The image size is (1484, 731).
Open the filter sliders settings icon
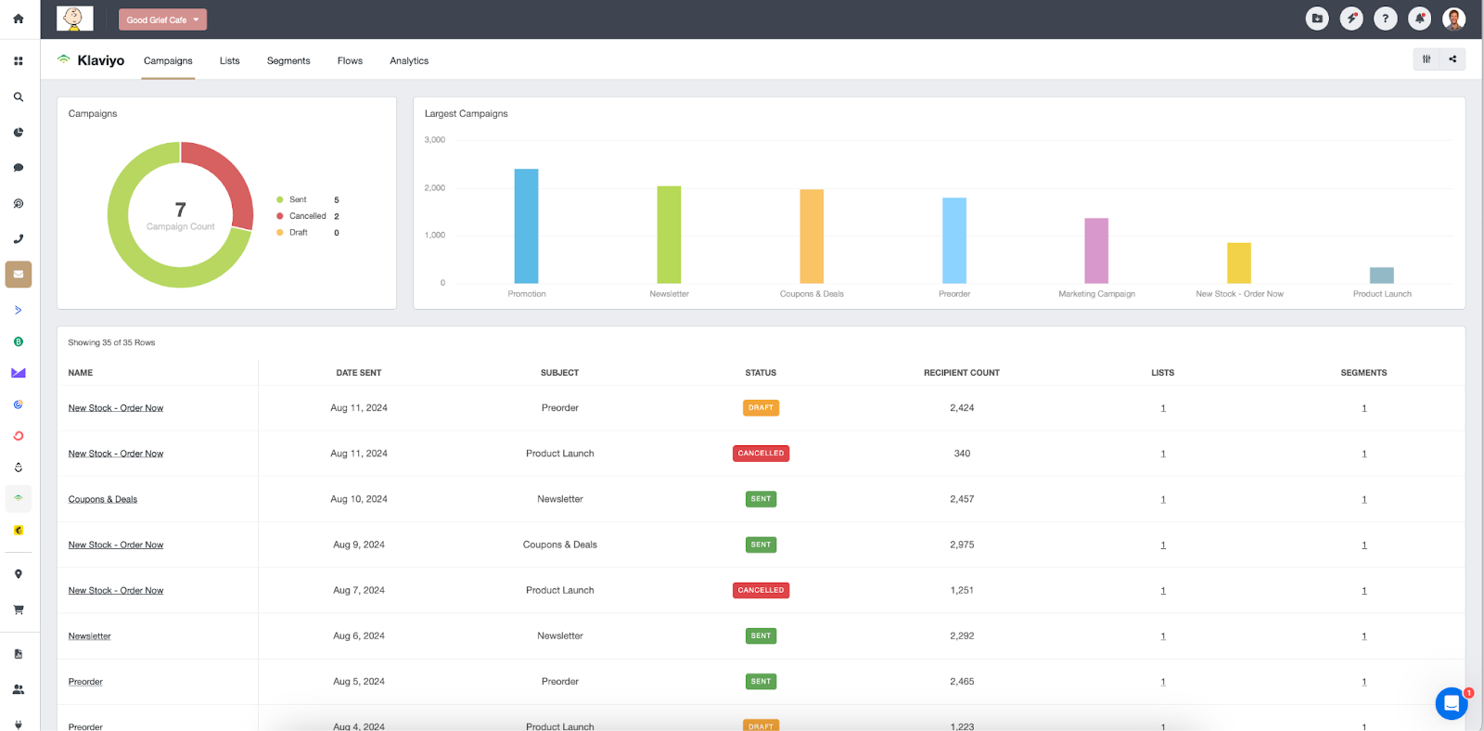tap(1426, 59)
